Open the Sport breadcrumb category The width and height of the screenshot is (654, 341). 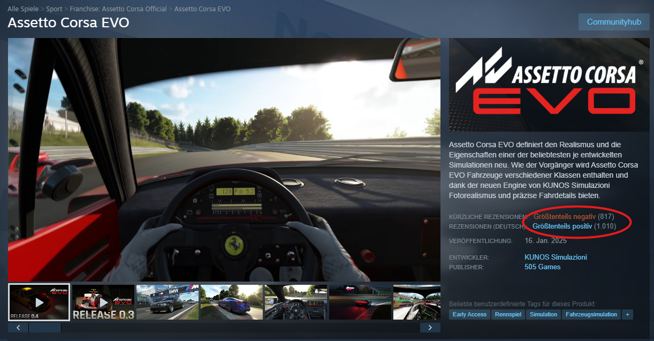[x=54, y=9]
